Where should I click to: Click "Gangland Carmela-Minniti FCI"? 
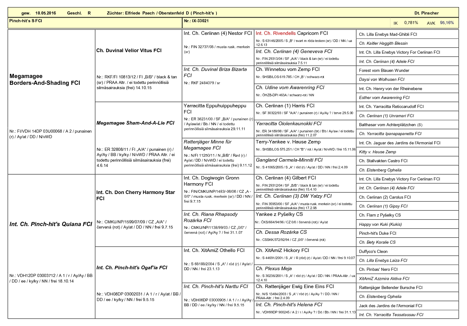click(x=289, y=160)
